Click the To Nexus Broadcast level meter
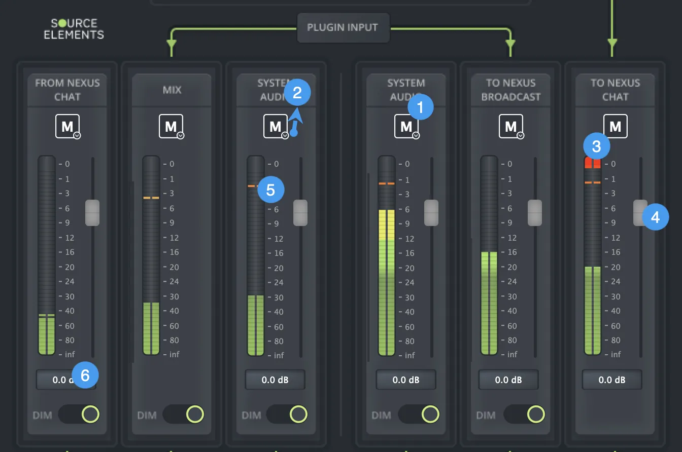The height and width of the screenshot is (452, 682). click(x=489, y=256)
